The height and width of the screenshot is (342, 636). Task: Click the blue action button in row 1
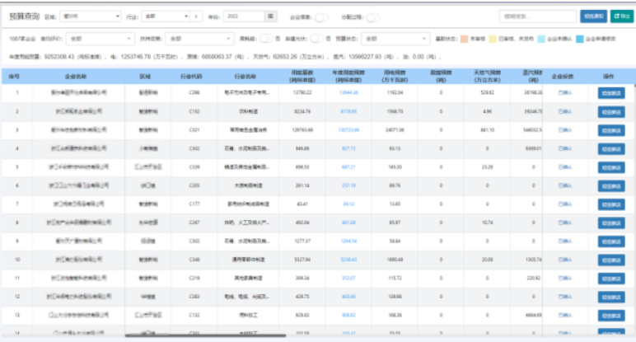click(611, 93)
